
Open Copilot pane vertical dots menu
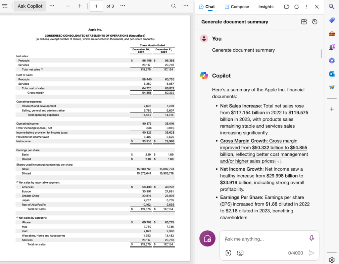pyautogui.click(x=307, y=7)
